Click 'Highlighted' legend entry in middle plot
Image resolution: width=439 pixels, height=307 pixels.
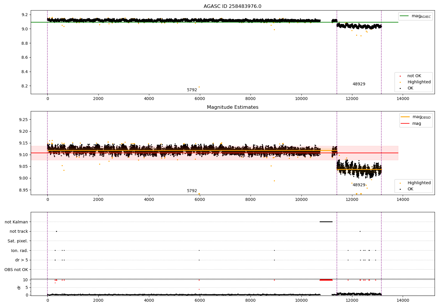click(419, 183)
